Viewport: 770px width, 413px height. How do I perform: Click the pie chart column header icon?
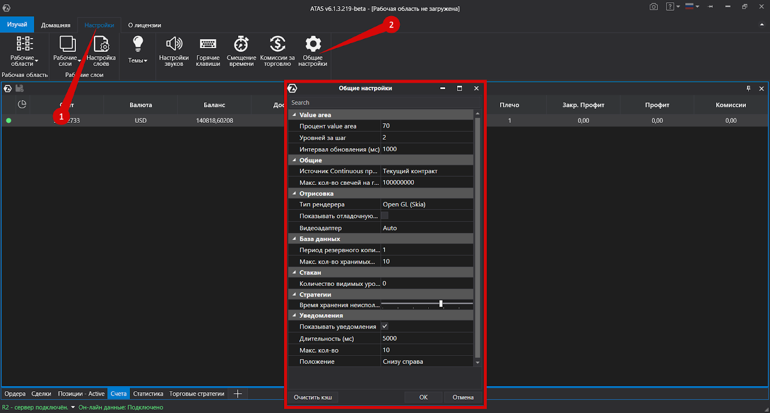click(x=22, y=104)
